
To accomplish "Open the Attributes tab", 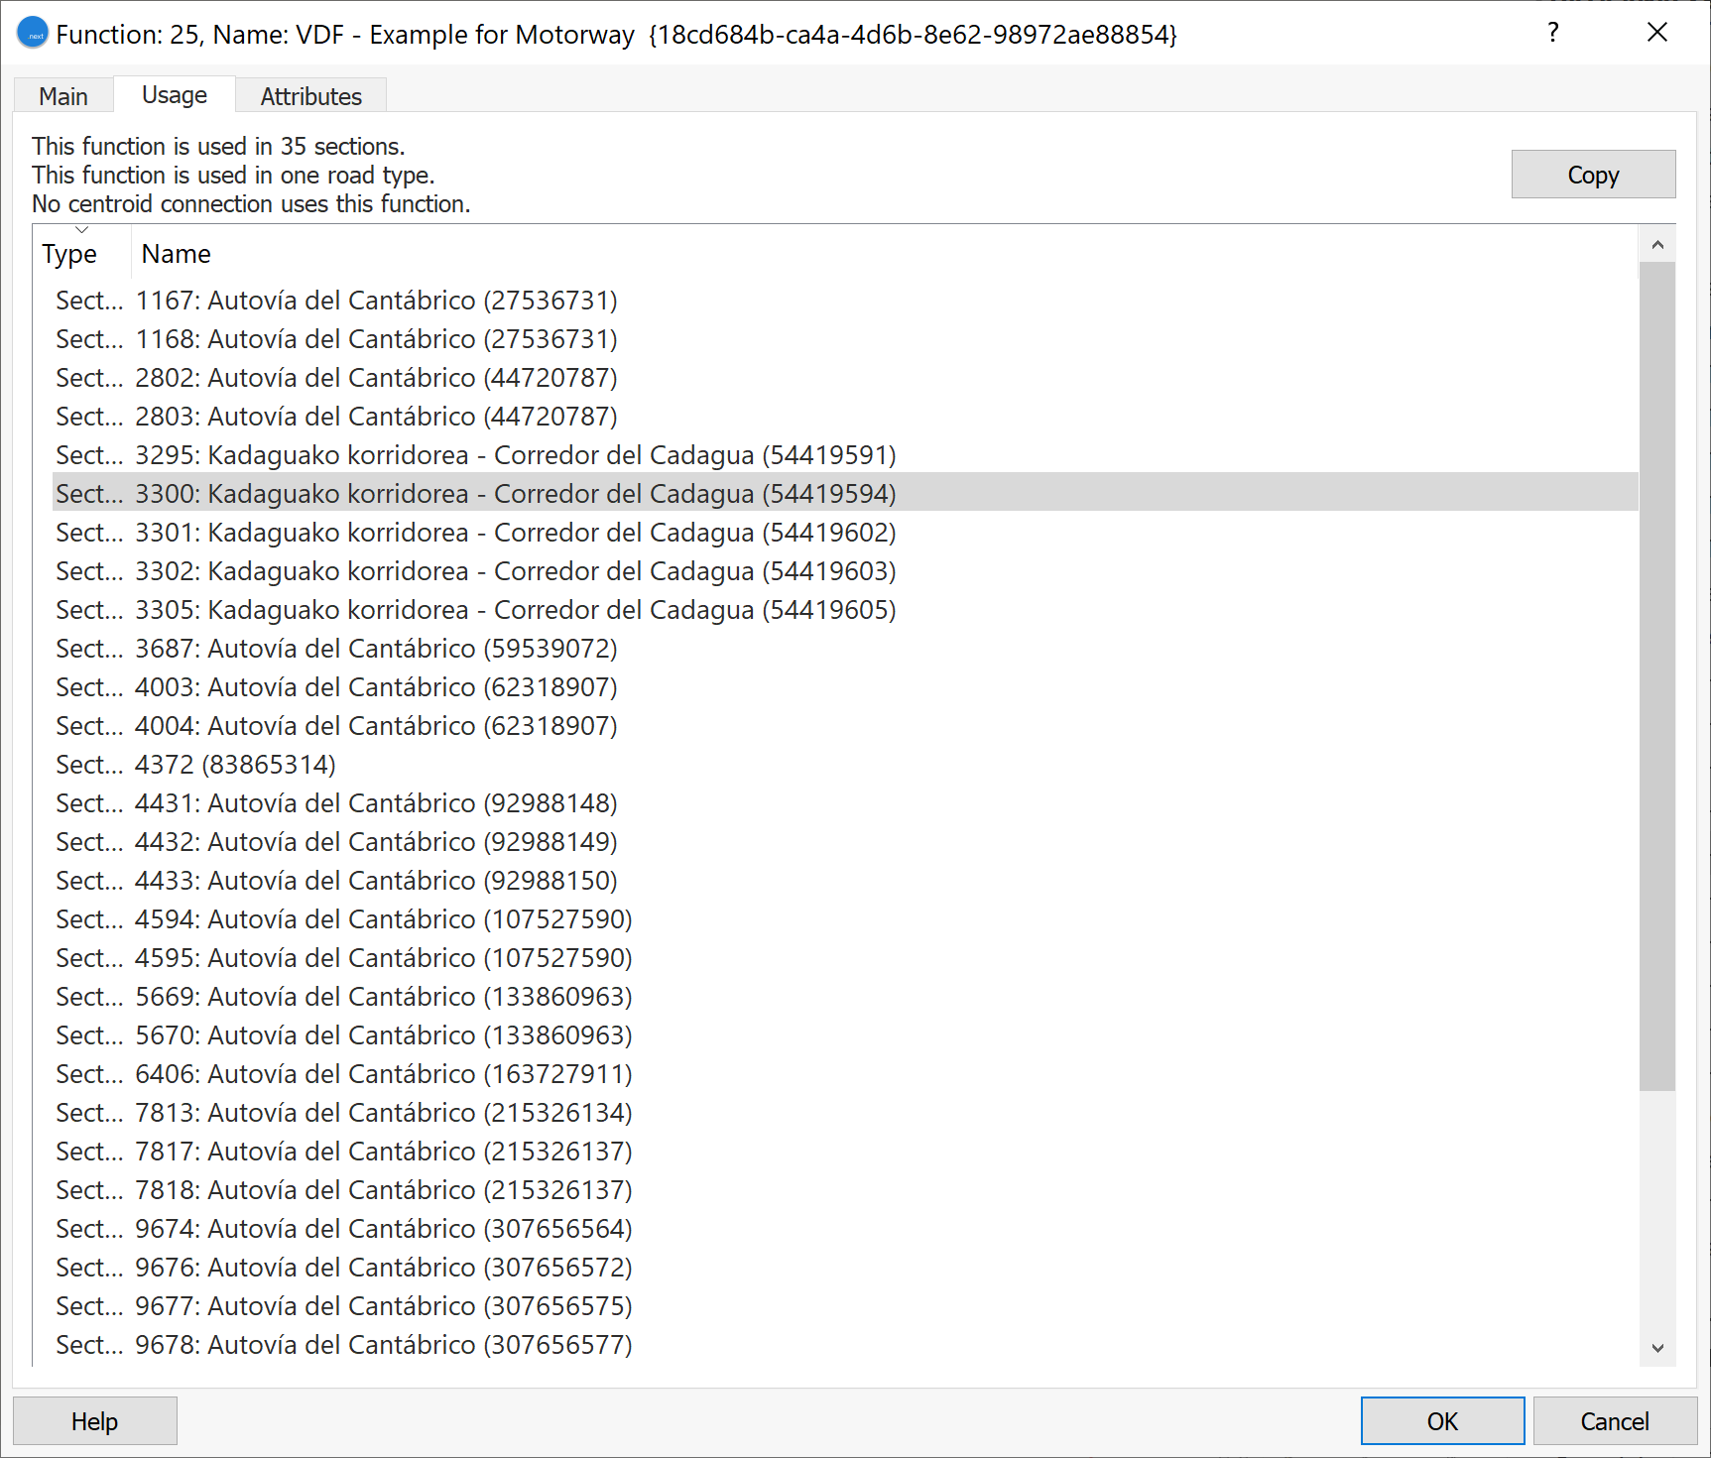I will tap(310, 96).
